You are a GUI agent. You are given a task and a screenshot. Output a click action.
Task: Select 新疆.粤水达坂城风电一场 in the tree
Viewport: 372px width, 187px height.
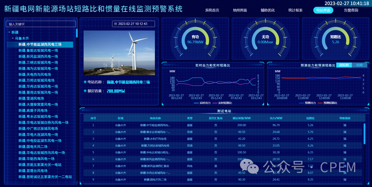[38, 117]
